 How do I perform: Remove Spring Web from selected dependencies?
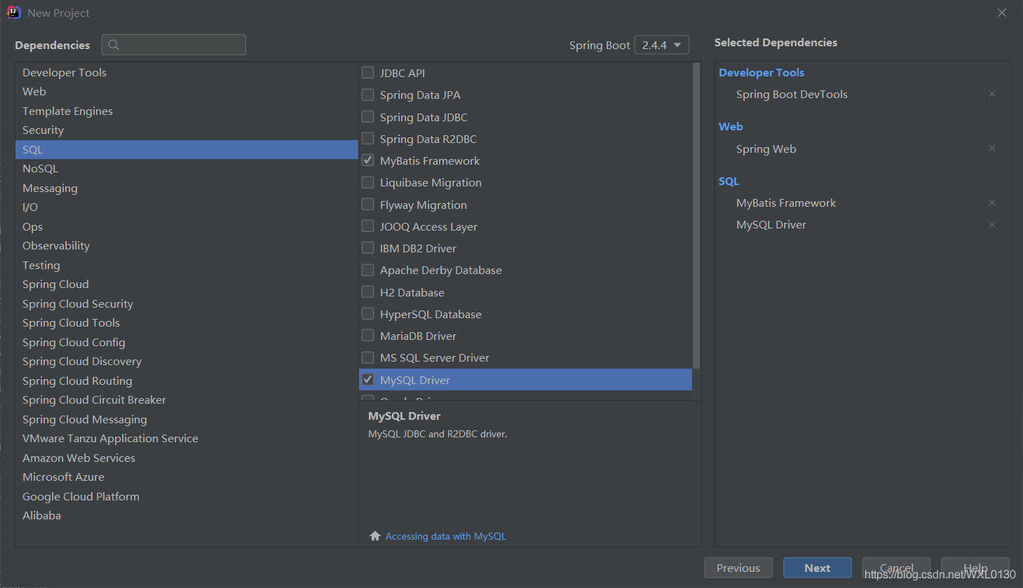point(991,148)
